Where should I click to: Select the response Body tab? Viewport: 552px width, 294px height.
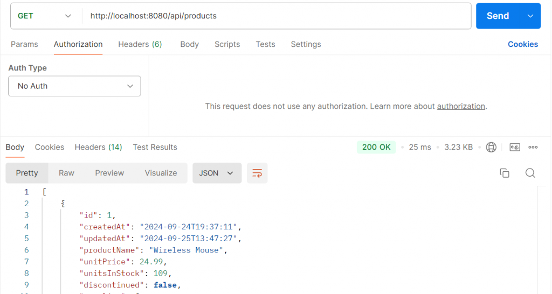click(x=15, y=147)
